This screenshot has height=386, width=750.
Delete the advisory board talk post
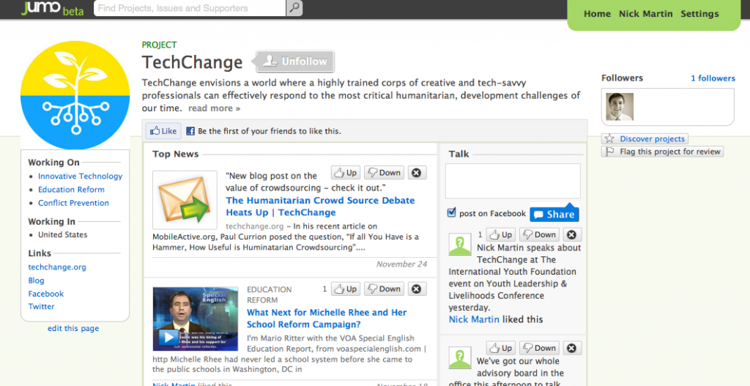[x=572, y=348]
